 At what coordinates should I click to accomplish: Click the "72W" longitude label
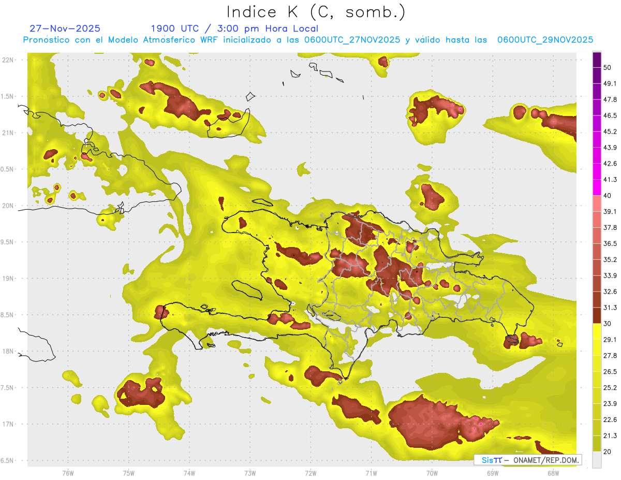tap(310, 473)
